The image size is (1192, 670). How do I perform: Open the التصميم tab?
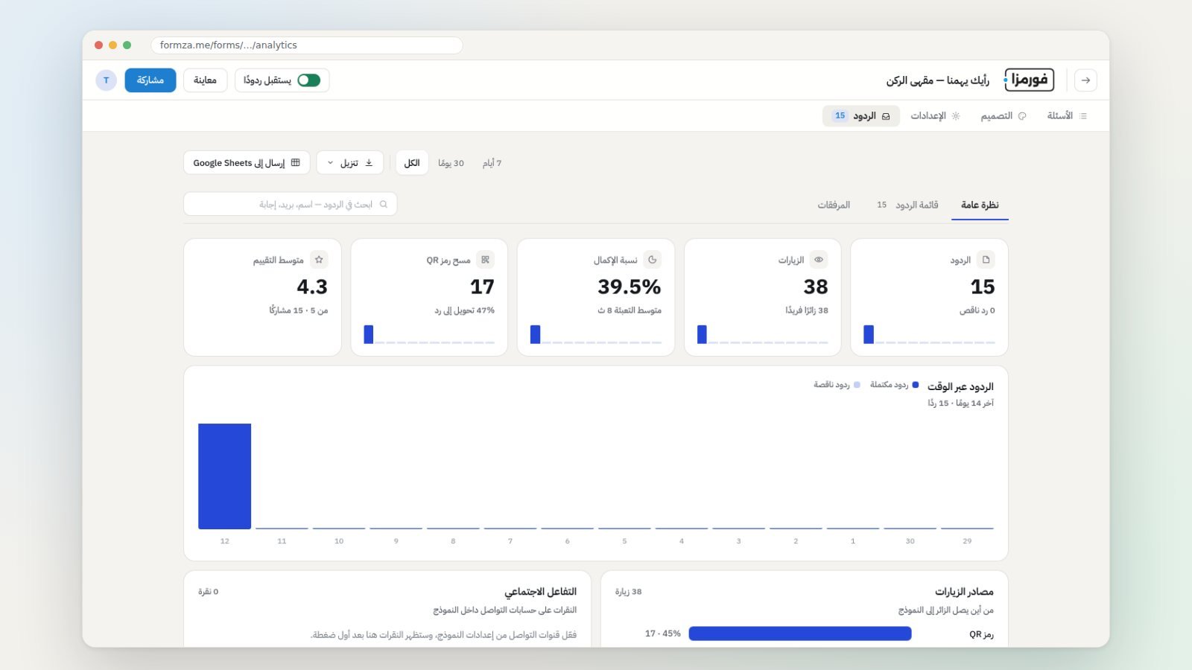click(x=1003, y=116)
